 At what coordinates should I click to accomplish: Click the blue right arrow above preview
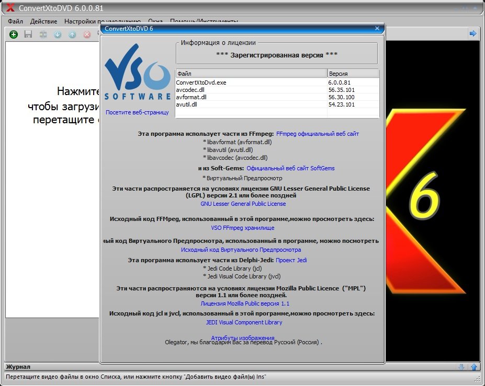472,33
